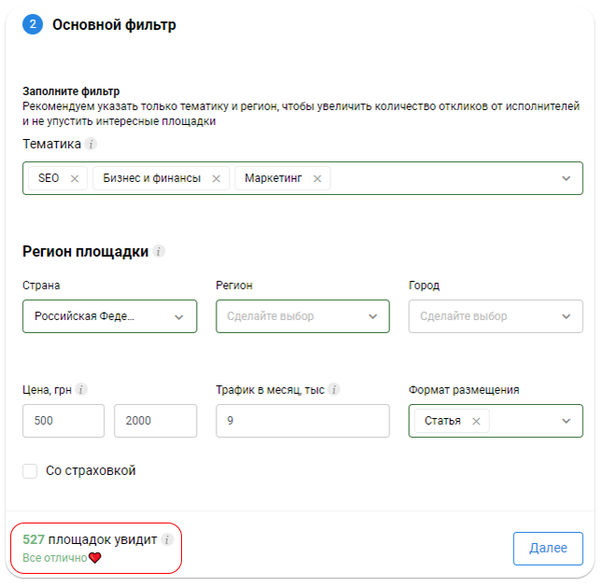Remove the Маркетинг tag
Screen dimensions: 602x586
tap(317, 178)
